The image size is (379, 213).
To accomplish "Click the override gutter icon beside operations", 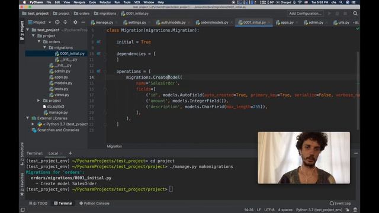I will coord(98,71).
